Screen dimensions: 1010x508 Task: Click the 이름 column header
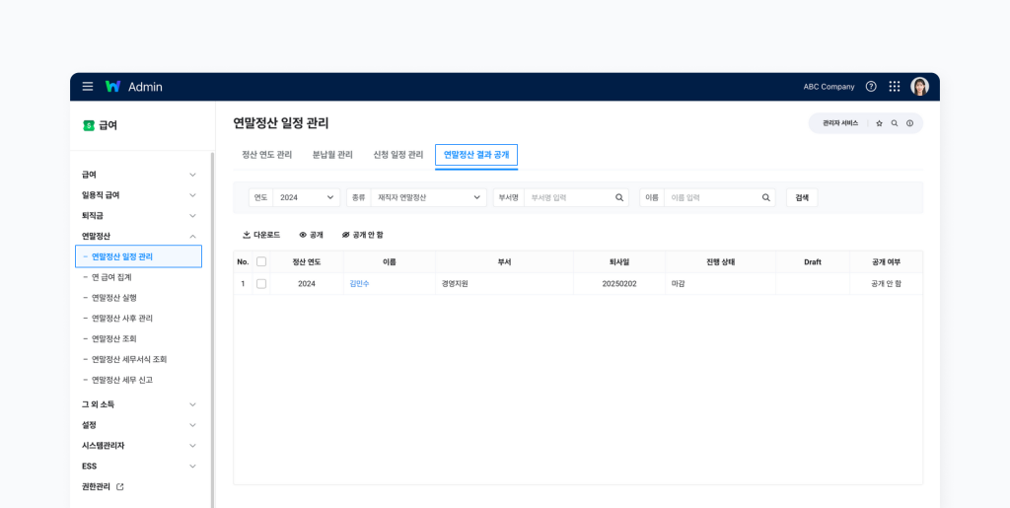[389, 262]
